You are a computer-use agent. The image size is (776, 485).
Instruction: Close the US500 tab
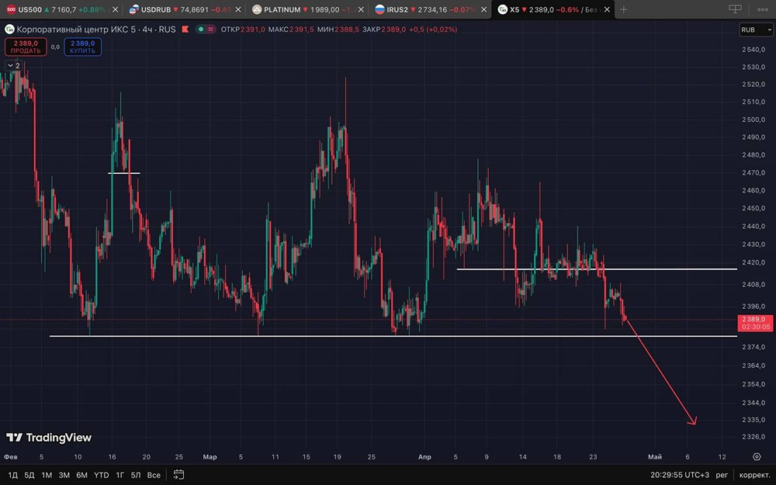[116, 9]
